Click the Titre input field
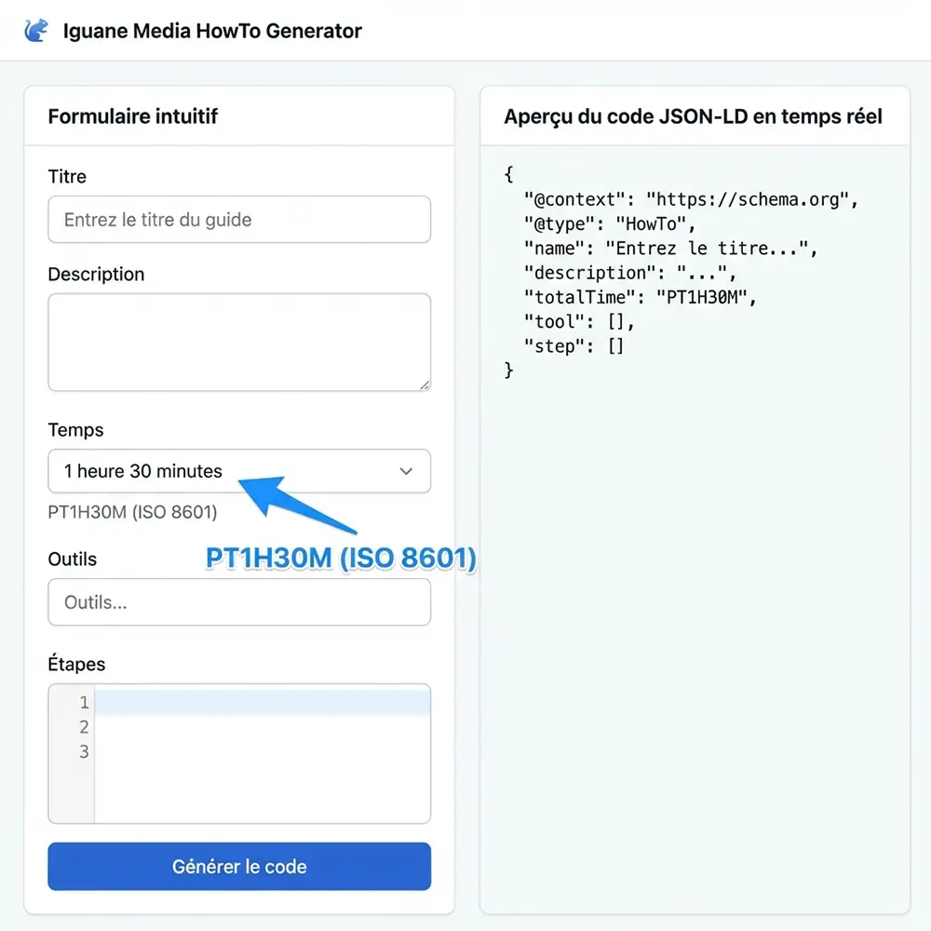 pyautogui.click(x=238, y=220)
